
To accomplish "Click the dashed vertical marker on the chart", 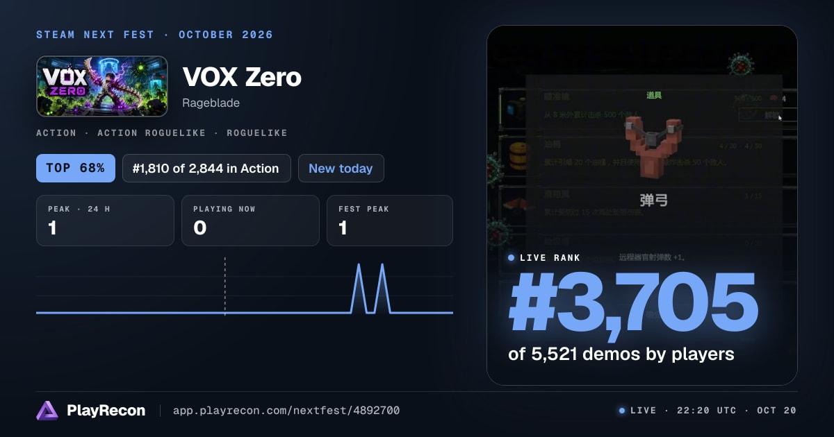I will tap(224, 286).
